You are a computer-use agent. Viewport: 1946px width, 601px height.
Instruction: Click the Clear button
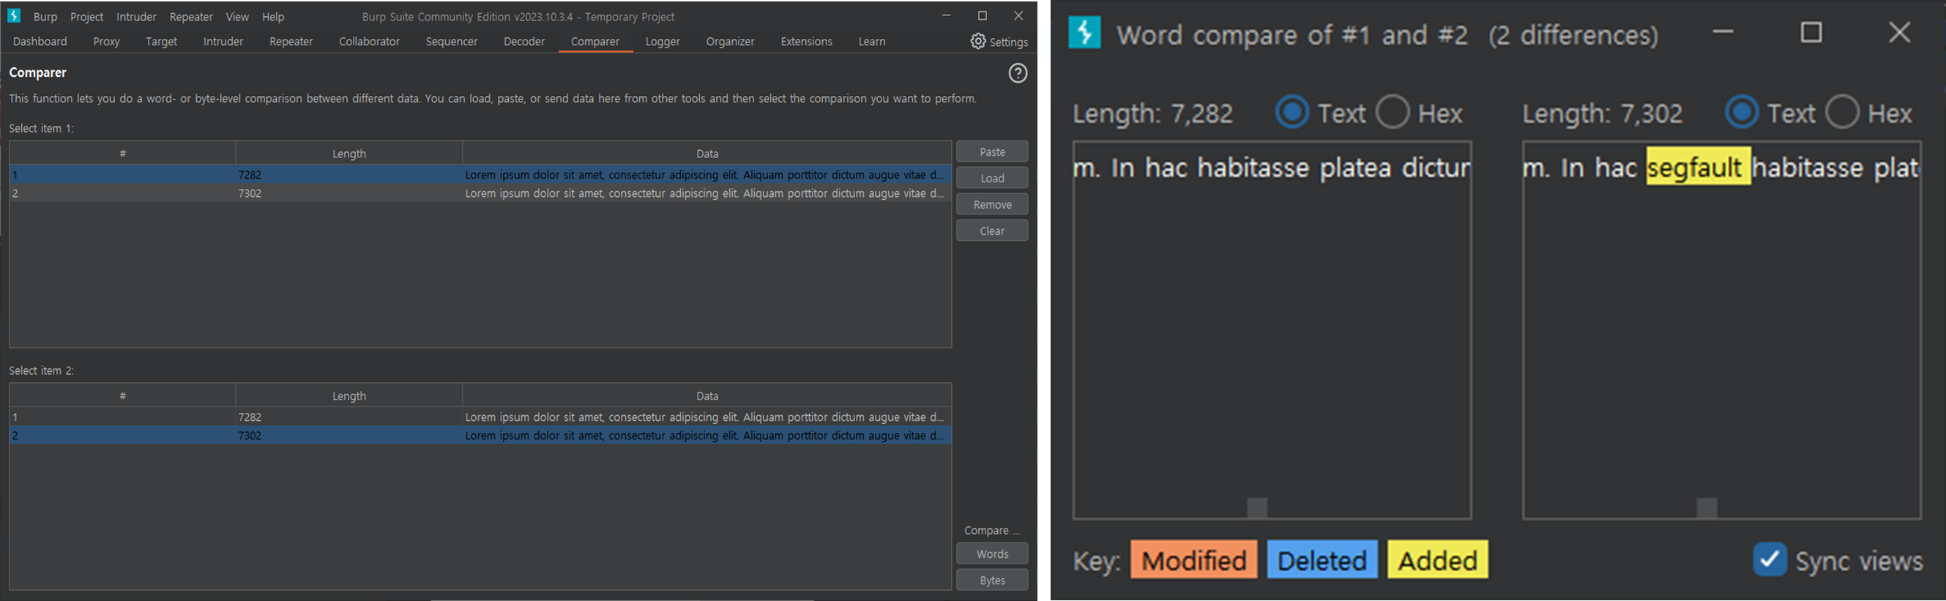(x=993, y=231)
